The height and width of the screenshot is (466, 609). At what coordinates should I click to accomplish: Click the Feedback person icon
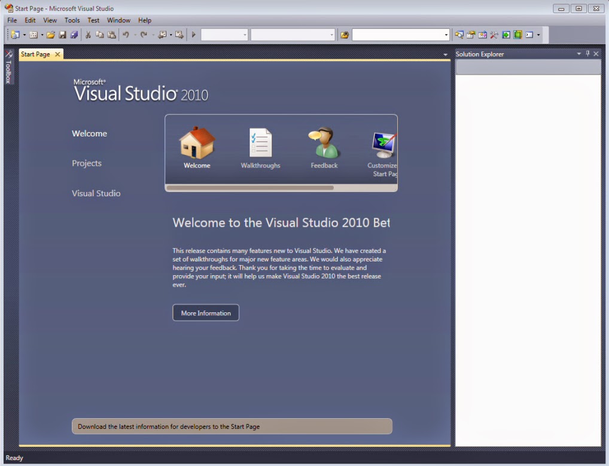[x=324, y=142]
